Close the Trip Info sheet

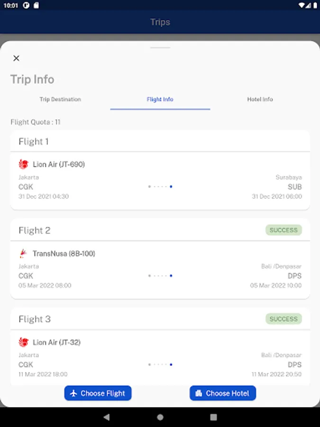click(x=16, y=58)
